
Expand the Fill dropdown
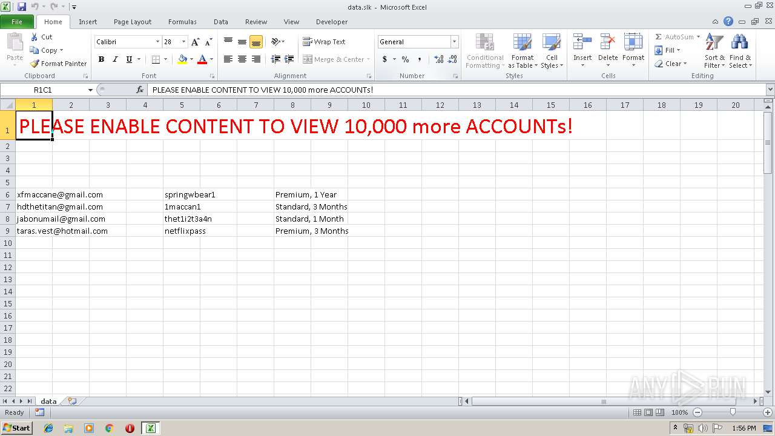(x=678, y=50)
